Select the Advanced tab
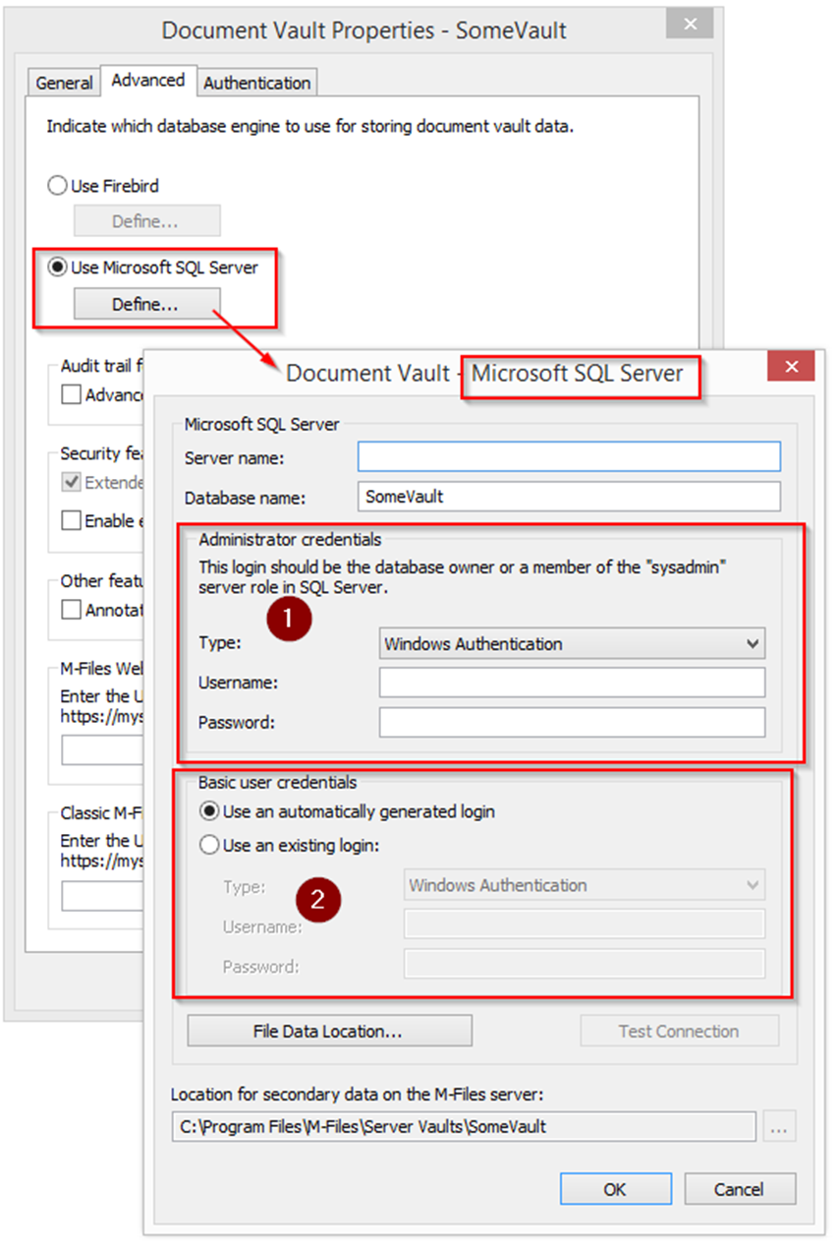Screen dimensions: 838x1251 [148, 81]
